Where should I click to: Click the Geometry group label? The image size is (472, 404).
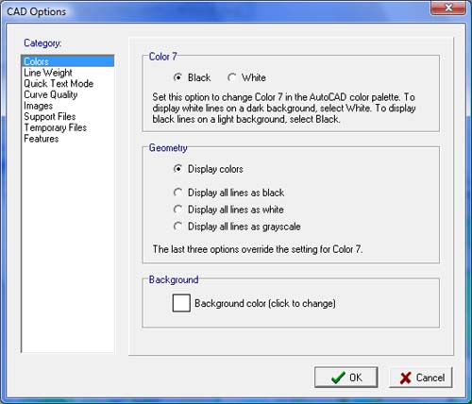pyautogui.click(x=168, y=147)
